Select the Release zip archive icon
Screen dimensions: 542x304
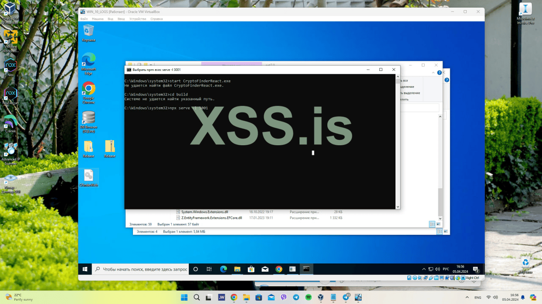tap(110, 149)
